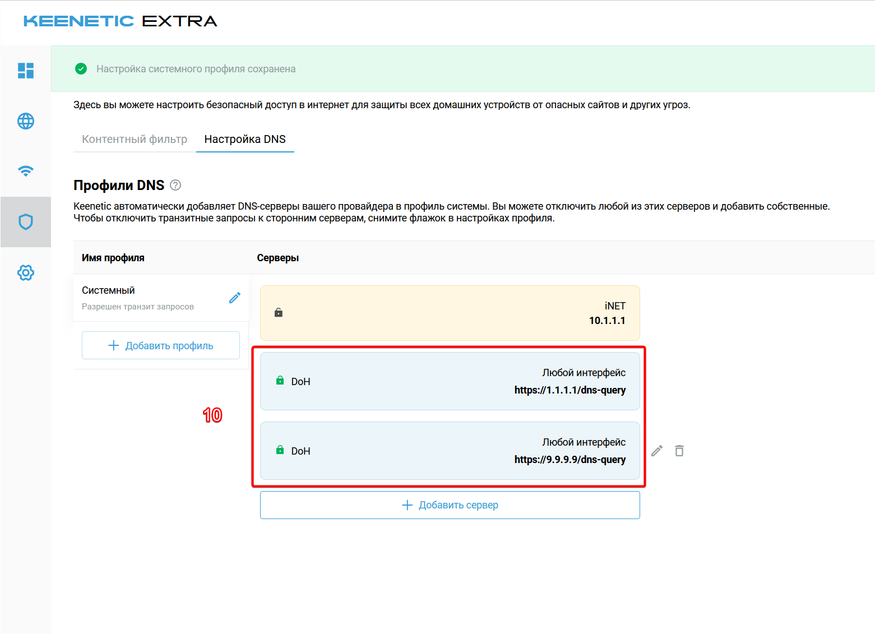875x634 pixels.
Task: Click the green lock on 9.9.9.9 DoH
Action: 280,450
